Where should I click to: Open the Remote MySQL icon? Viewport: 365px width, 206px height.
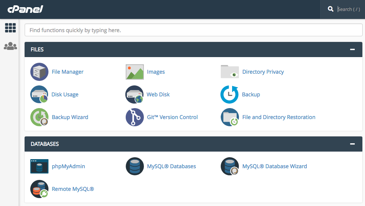(x=39, y=189)
